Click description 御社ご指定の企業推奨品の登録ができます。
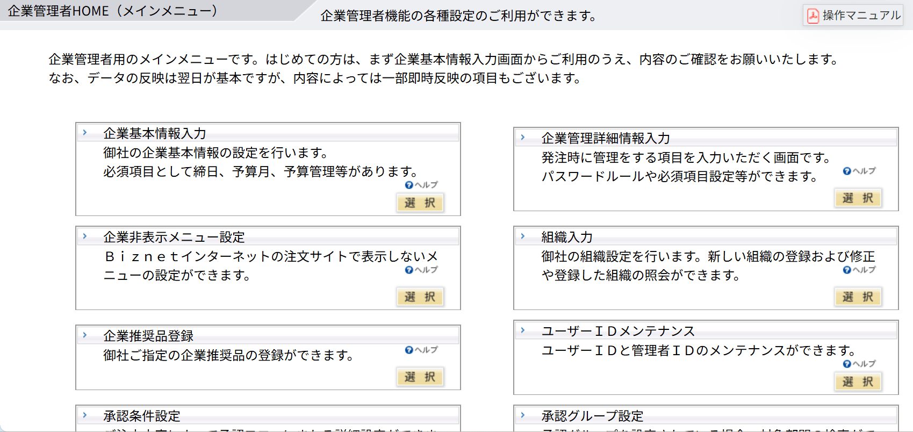The height and width of the screenshot is (432, 913). coord(229,355)
